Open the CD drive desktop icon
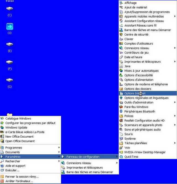Viewport: 177px width, 184px height. [x=10, y=27]
